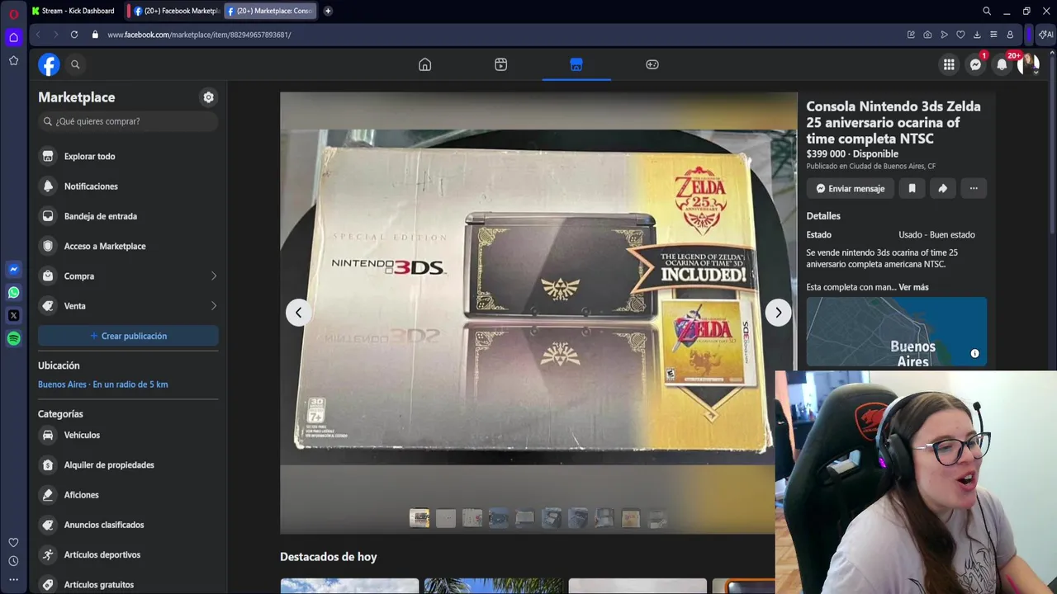The image size is (1057, 594).
Task: Add page to bookmarks heart icon
Action: (960, 35)
